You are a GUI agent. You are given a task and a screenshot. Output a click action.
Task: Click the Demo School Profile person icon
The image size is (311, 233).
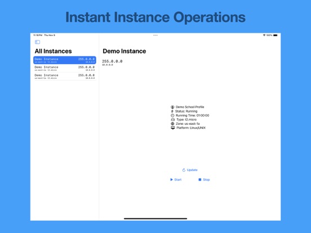click(x=172, y=107)
